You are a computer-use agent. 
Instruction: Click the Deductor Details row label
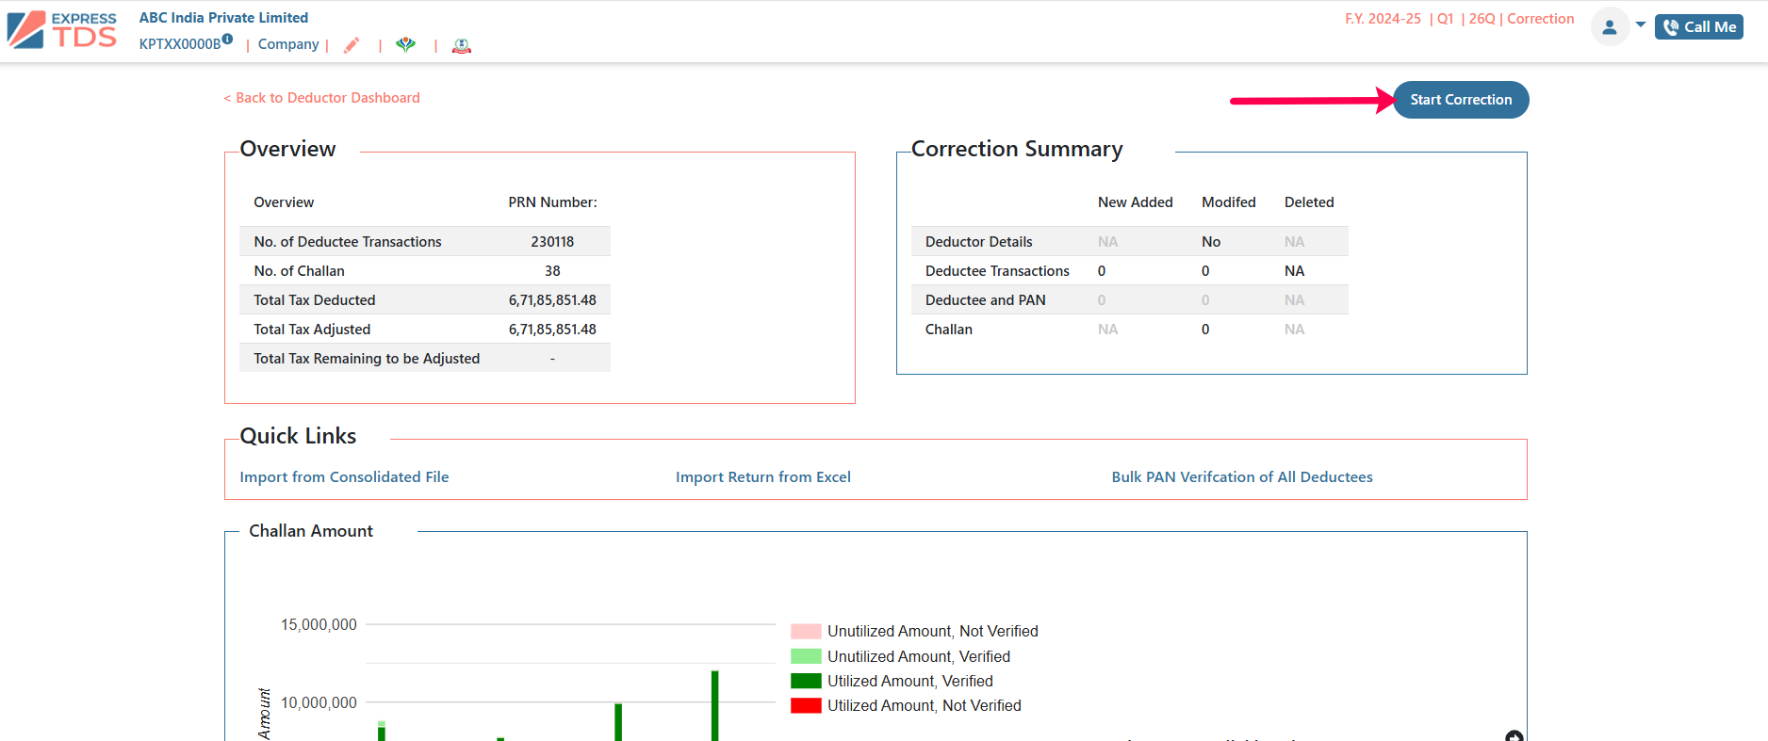coord(978,242)
